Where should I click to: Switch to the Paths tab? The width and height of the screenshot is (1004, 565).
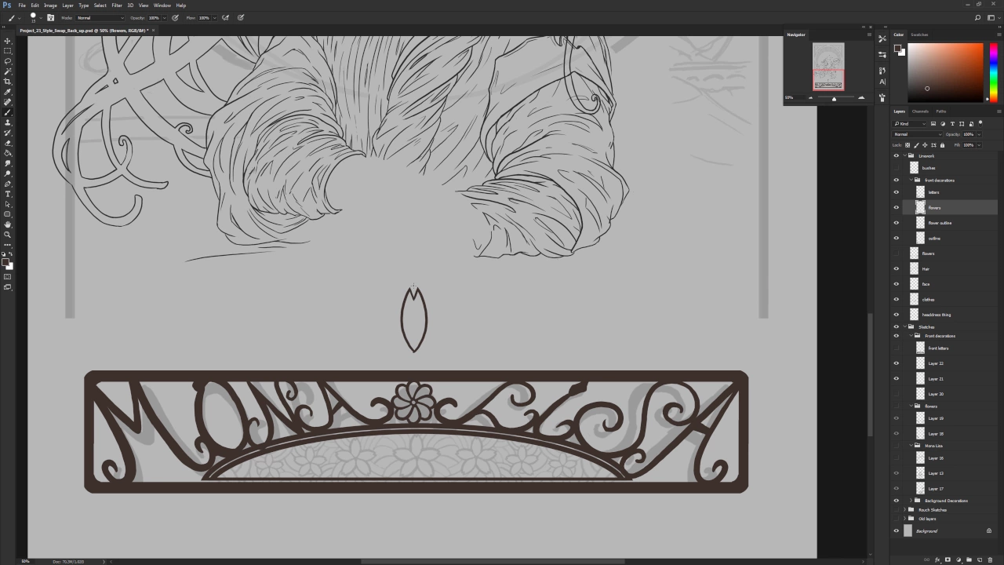click(940, 111)
